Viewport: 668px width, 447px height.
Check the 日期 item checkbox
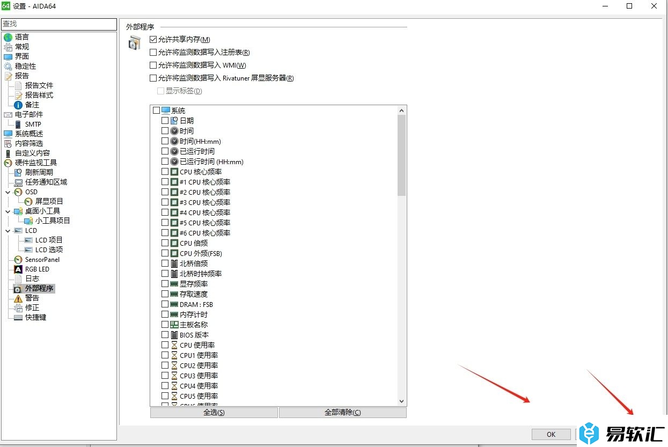tap(165, 121)
